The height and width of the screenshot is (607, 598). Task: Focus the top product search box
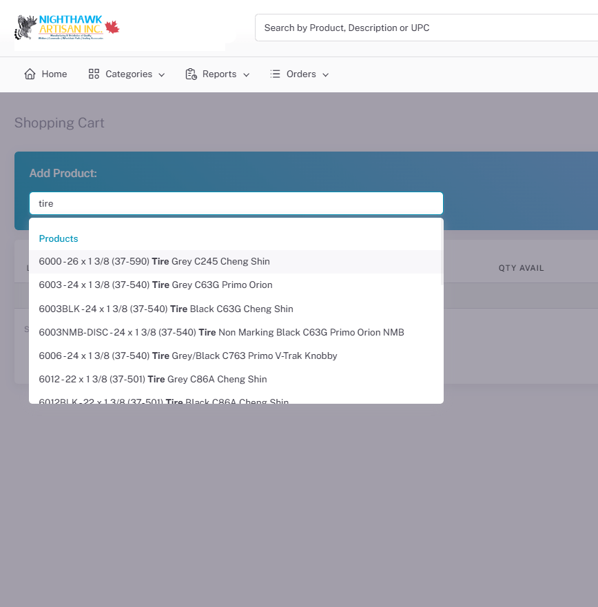coord(427,28)
